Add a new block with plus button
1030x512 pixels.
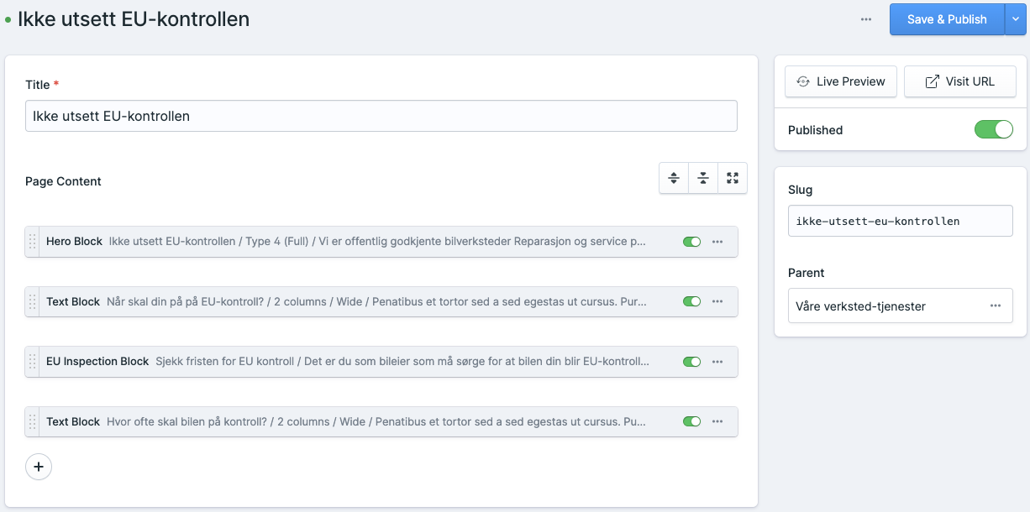click(39, 467)
